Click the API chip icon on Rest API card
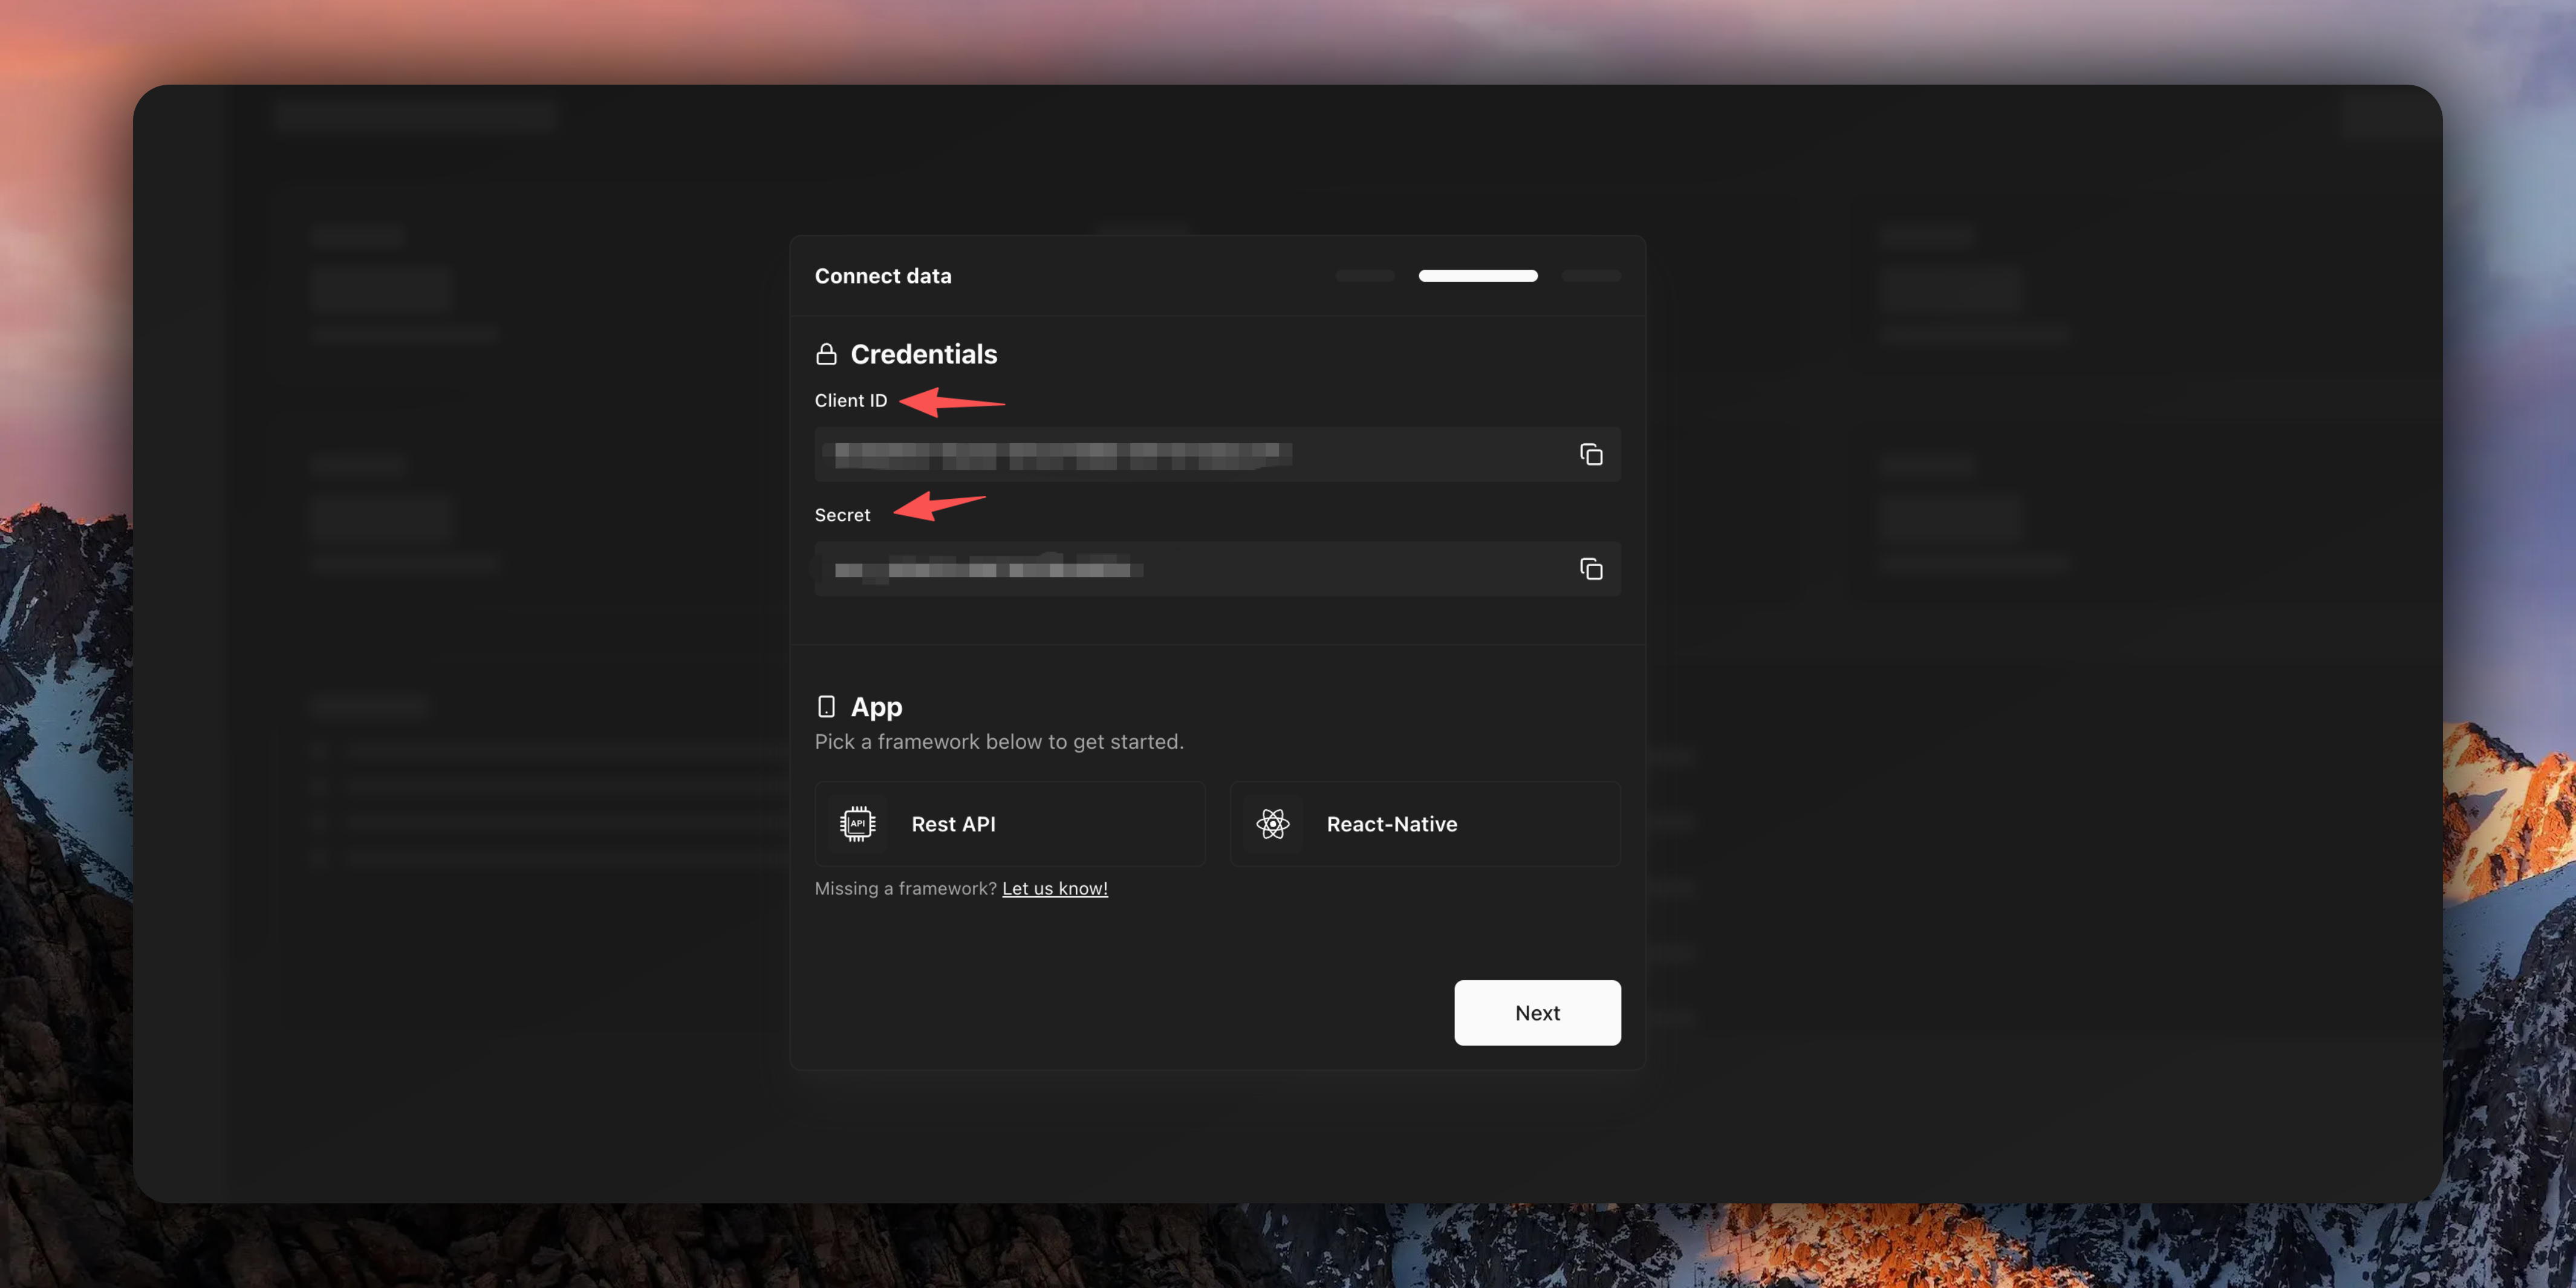The height and width of the screenshot is (1288, 2576). (858, 823)
